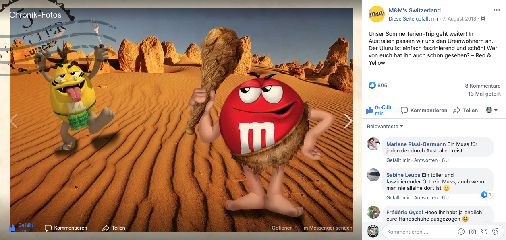Open Marlene Rissi-Germann's profile name link
The height and width of the screenshot is (240, 506).
coord(416,144)
